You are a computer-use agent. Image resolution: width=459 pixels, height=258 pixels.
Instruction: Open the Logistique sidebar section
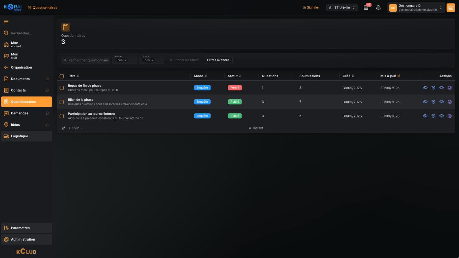point(26,136)
